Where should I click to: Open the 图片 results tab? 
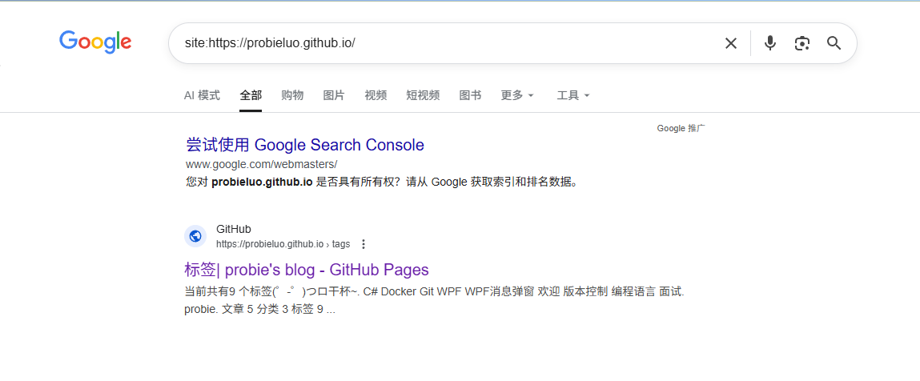click(x=334, y=95)
